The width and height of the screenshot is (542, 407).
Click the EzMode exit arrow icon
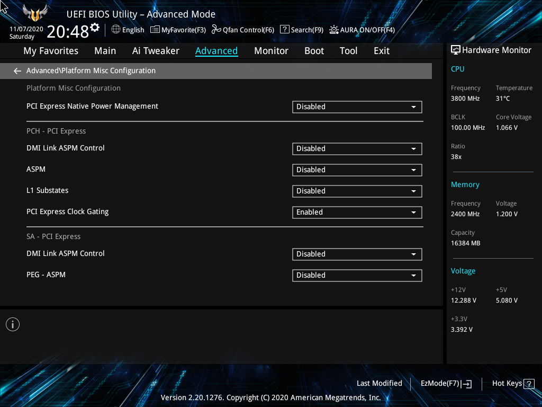[466, 384]
